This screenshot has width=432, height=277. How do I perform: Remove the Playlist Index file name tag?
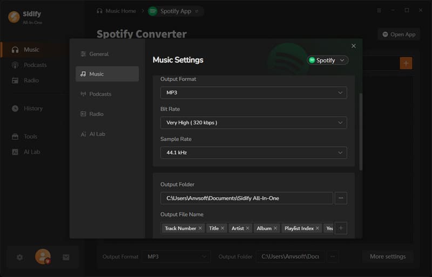(x=318, y=228)
